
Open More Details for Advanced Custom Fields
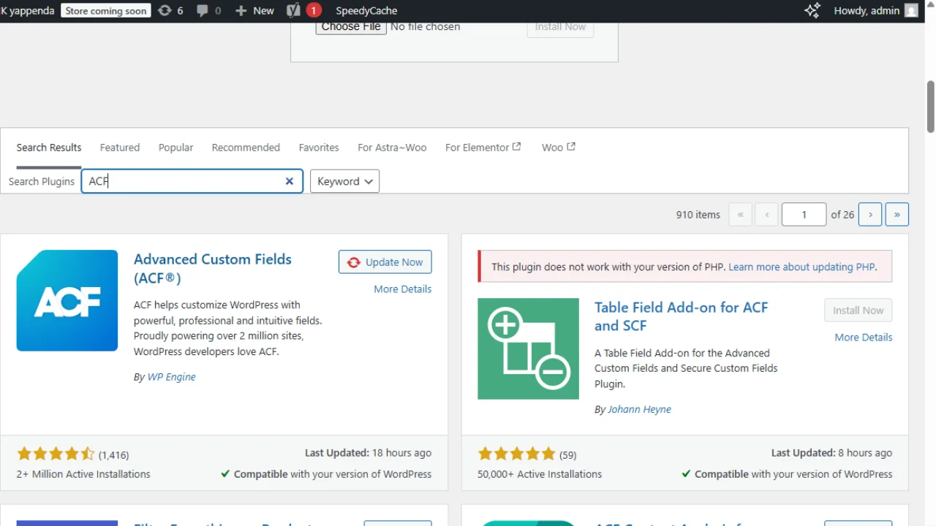click(x=403, y=289)
